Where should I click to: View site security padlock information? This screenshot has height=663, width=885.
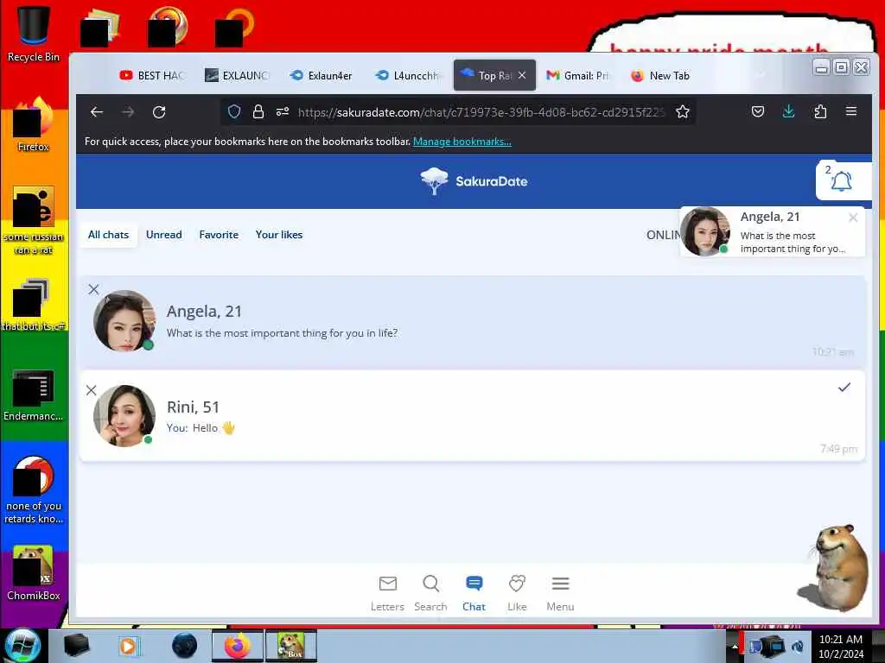pyautogui.click(x=258, y=111)
